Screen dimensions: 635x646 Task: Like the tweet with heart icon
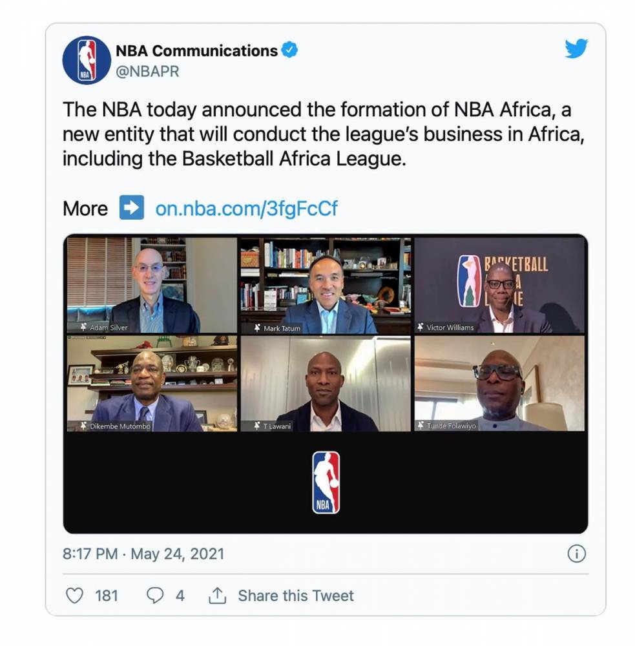[x=74, y=596]
